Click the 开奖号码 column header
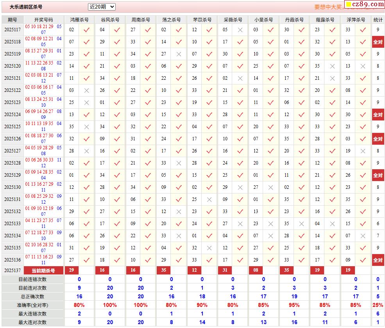The image size is (385, 328). click(x=43, y=20)
